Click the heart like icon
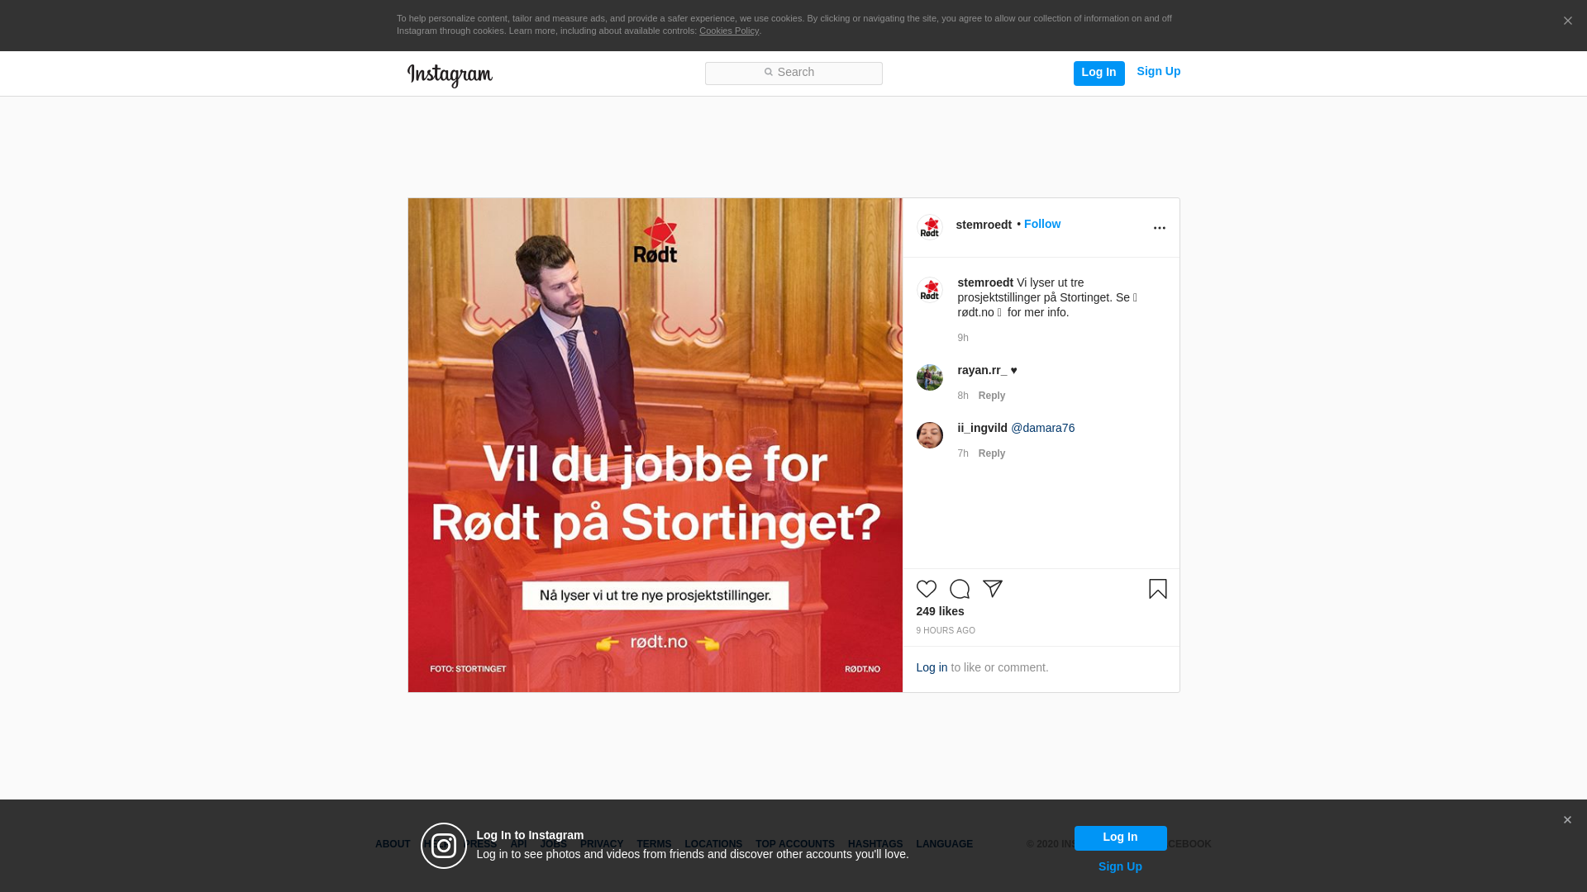 (x=926, y=589)
